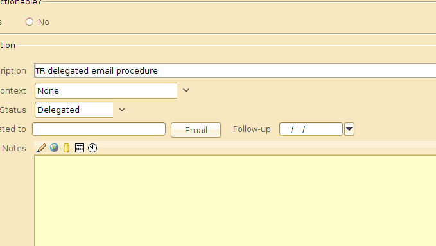The width and height of the screenshot is (436, 246).
Task: Open the Follow-up date picker arrow
Action: (349, 129)
